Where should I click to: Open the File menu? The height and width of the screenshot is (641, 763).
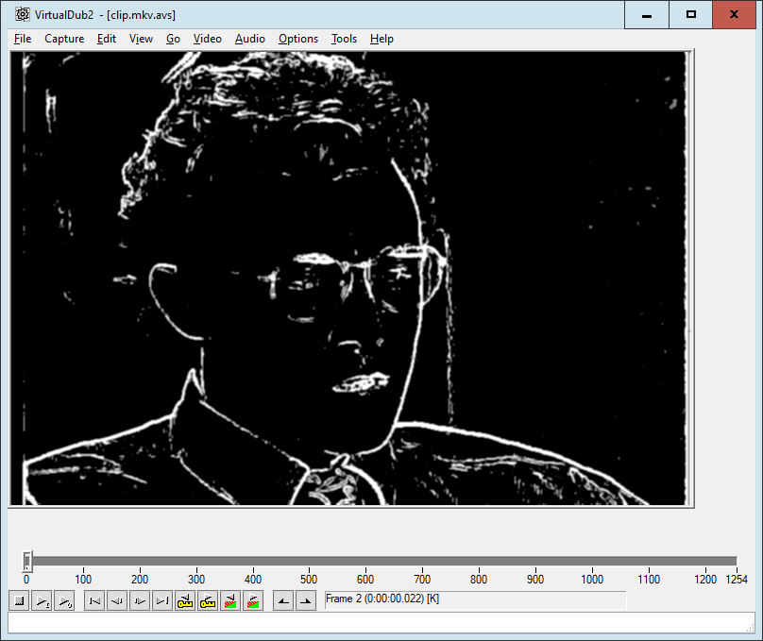[x=23, y=39]
